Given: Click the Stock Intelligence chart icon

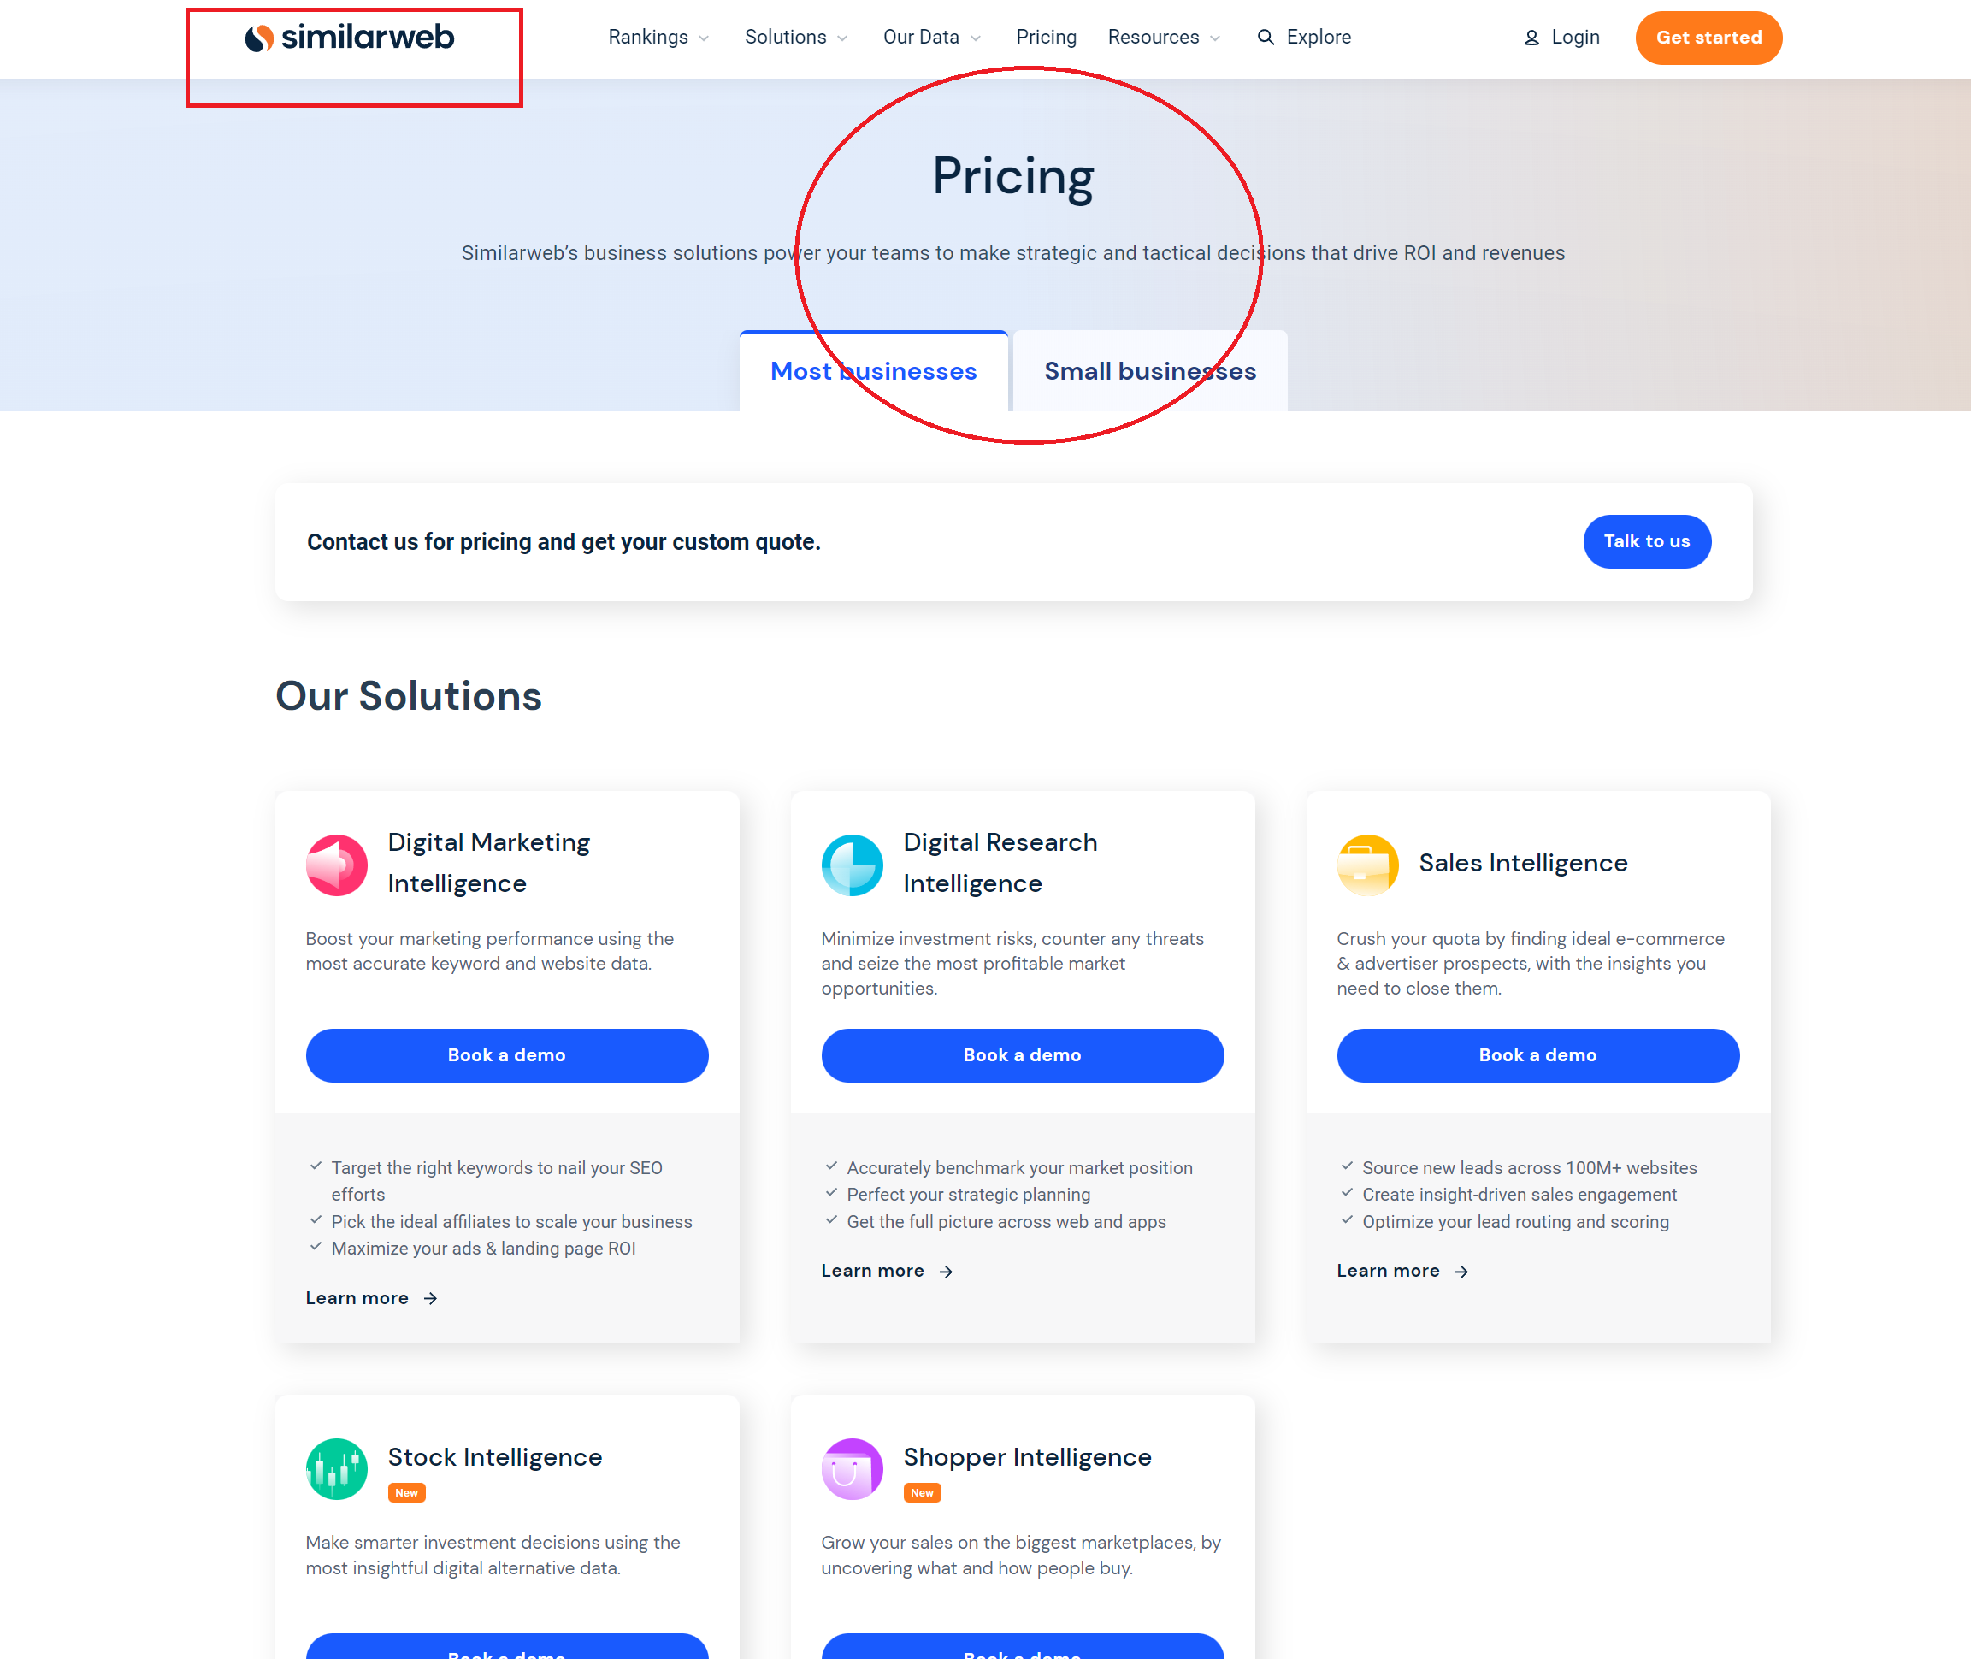Looking at the screenshot, I should click(x=336, y=1468).
